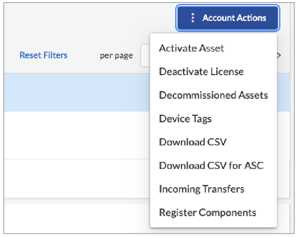Click the Reset Filters link
The height and width of the screenshot is (237, 296).
coord(44,56)
